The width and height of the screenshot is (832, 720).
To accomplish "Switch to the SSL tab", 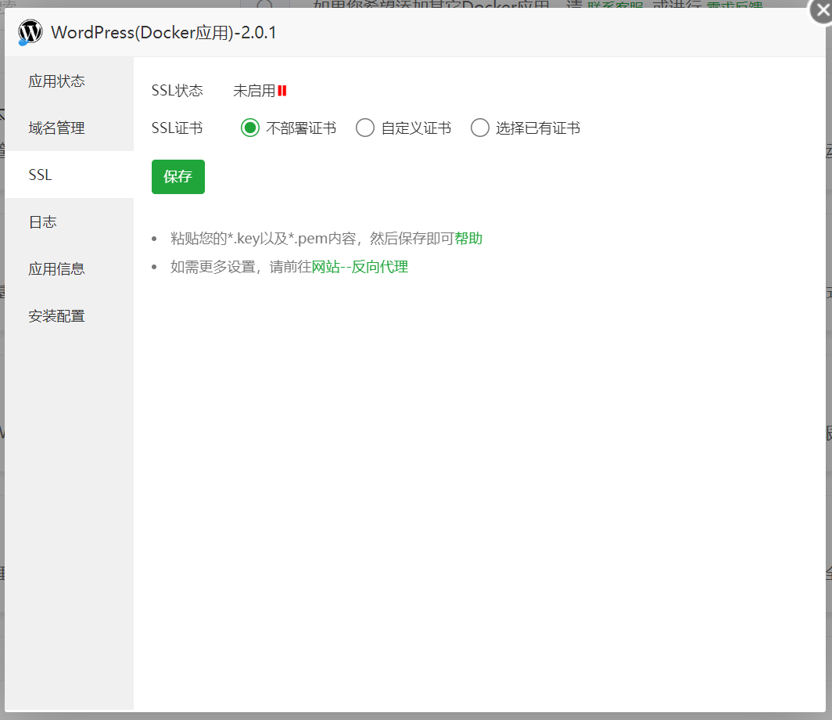I will (70, 175).
